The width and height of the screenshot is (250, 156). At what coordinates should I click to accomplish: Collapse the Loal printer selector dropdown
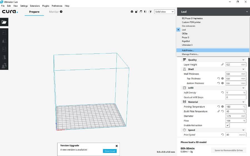[x=247, y=12]
